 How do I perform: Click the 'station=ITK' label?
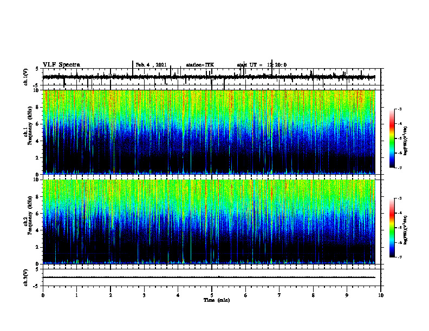200,65
